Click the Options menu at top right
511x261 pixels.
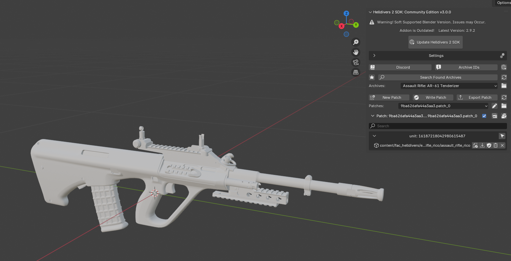(x=503, y=3)
